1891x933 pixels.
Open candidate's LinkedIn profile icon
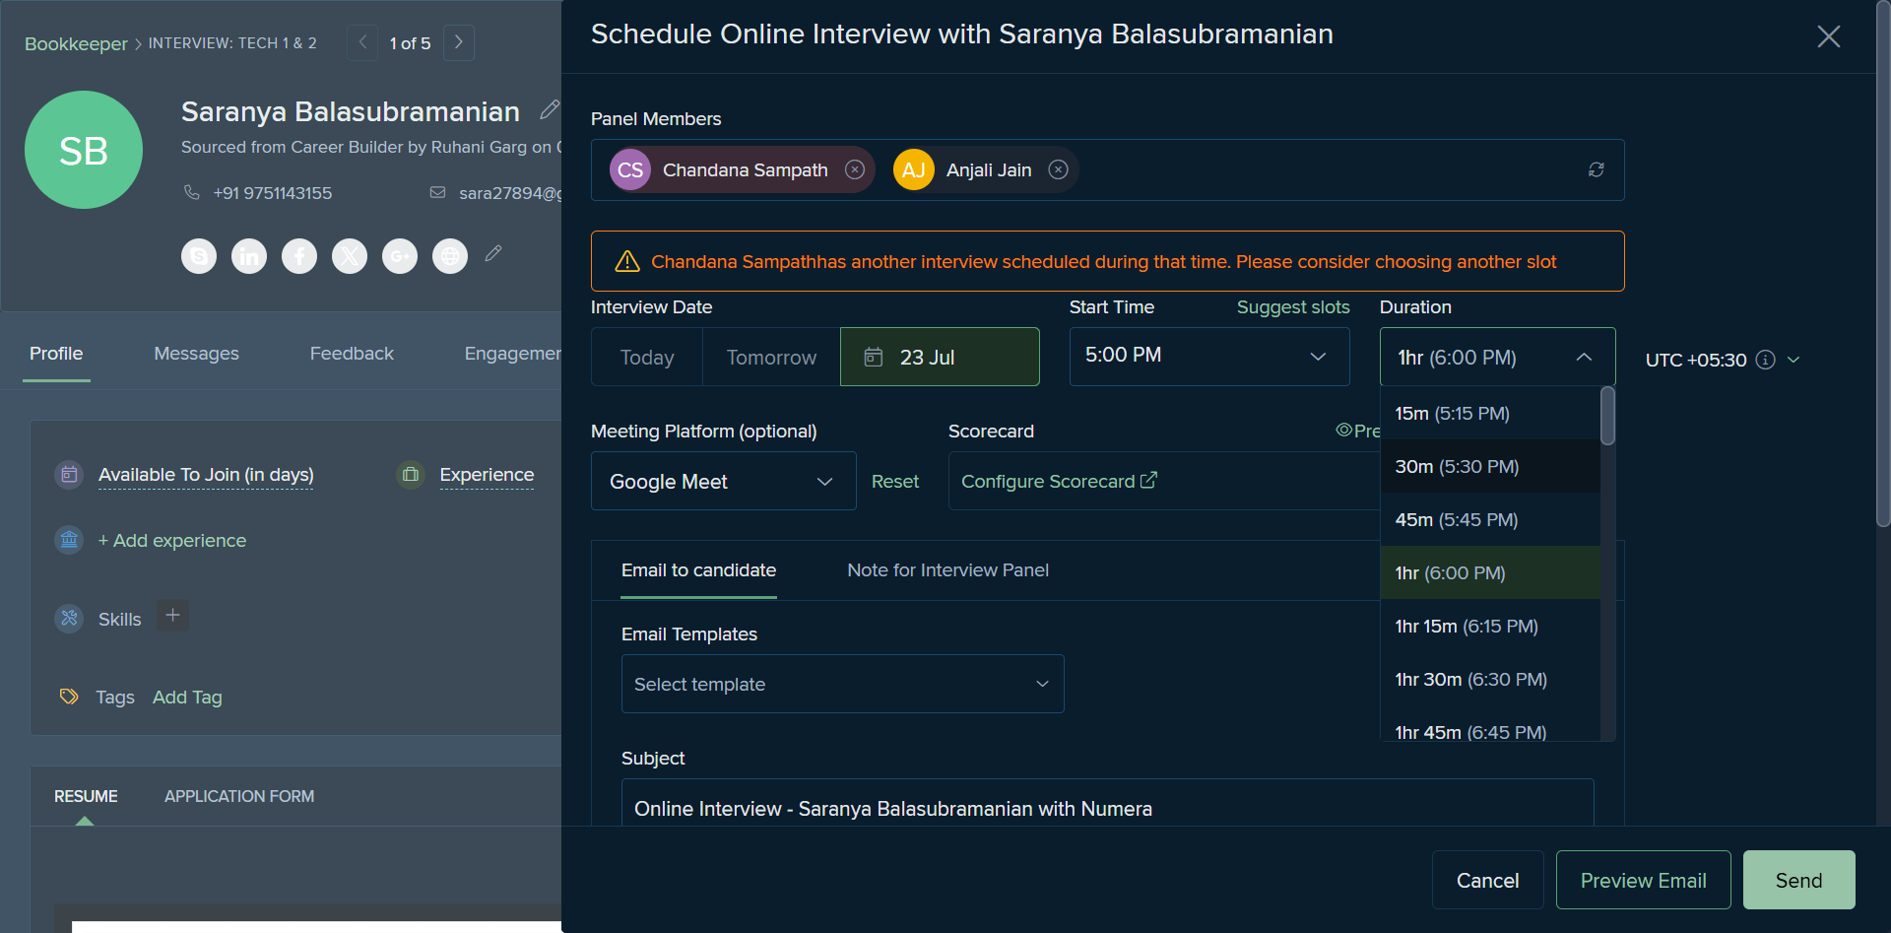pyautogui.click(x=249, y=256)
